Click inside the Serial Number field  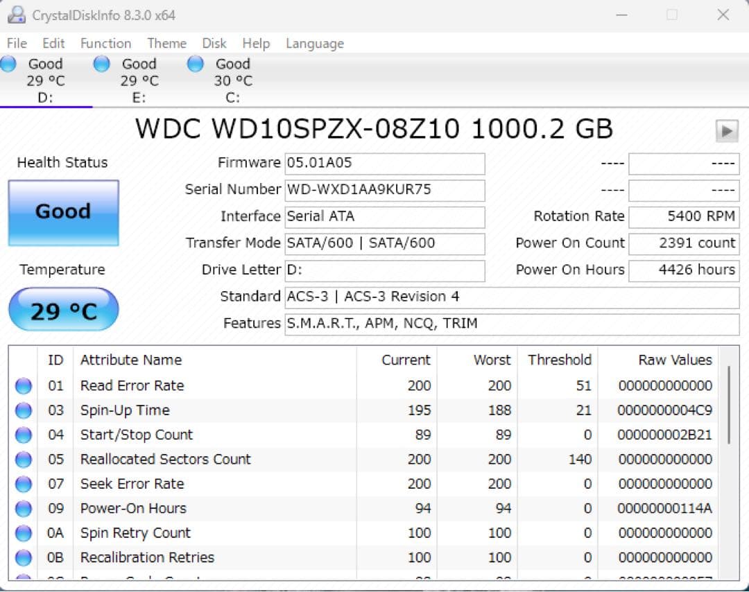pos(385,191)
